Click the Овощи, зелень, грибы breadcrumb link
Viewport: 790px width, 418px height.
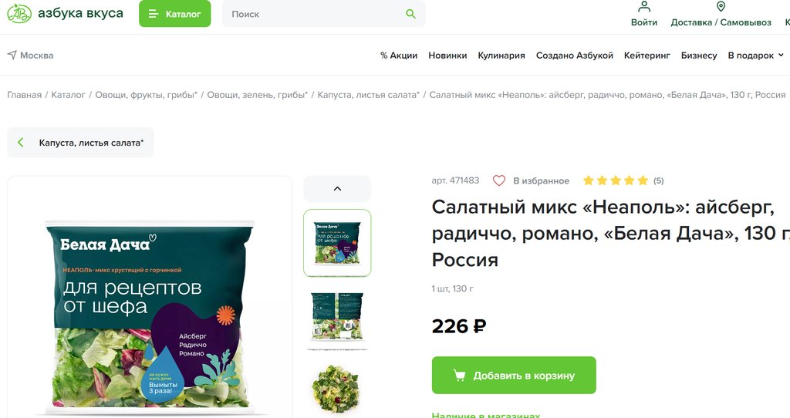(x=257, y=95)
